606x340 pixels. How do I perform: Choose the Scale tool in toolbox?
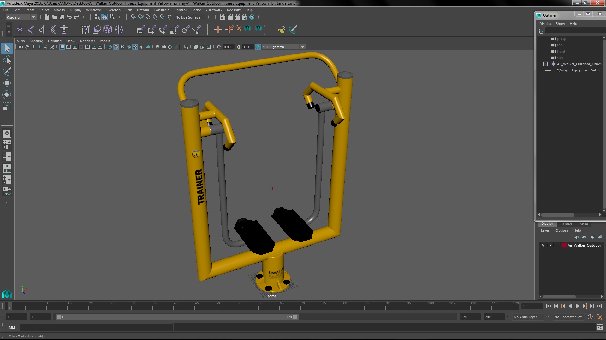point(7,106)
